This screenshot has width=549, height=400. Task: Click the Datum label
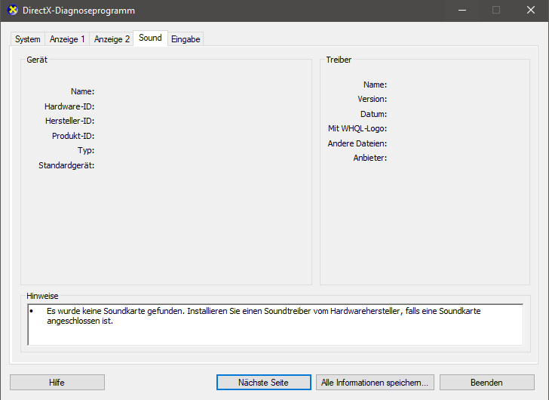(373, 114)
